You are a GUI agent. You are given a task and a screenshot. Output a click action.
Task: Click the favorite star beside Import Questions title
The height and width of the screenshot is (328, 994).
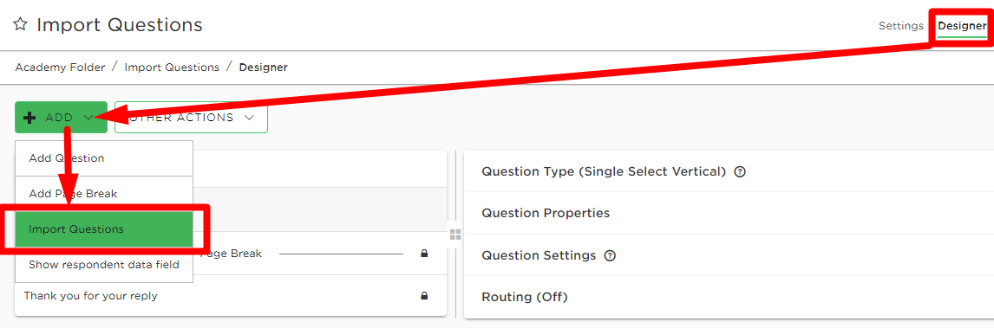pyautogui.click(x=20, y=24)
